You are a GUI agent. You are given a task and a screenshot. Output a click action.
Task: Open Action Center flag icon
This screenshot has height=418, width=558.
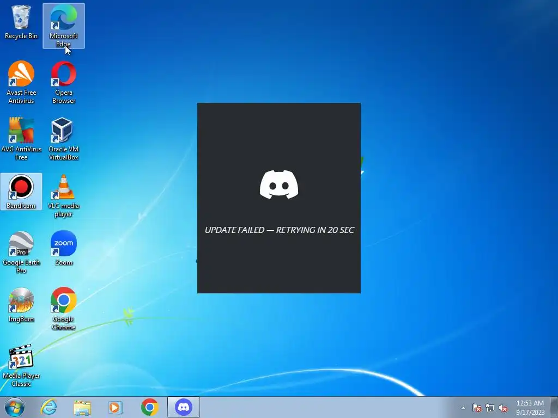coord(477,408)
